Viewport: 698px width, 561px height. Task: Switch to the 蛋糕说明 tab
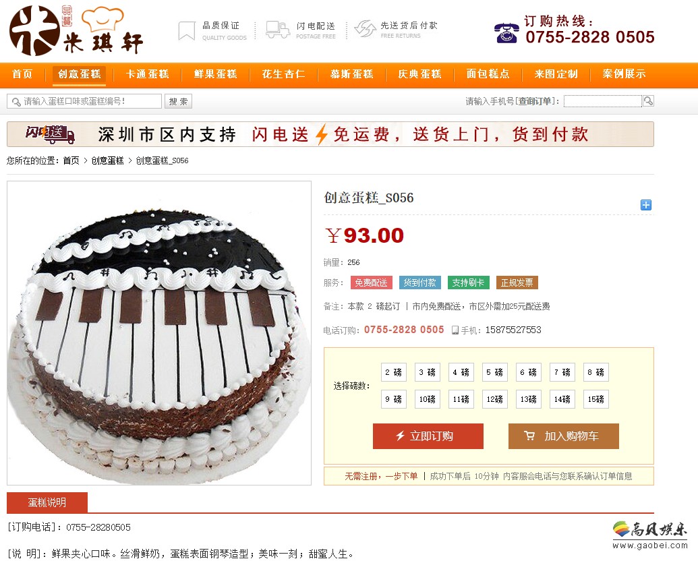point(47,502)
